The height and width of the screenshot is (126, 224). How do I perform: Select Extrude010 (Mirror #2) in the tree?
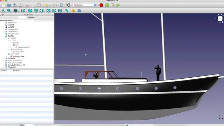tap(16, 65)
